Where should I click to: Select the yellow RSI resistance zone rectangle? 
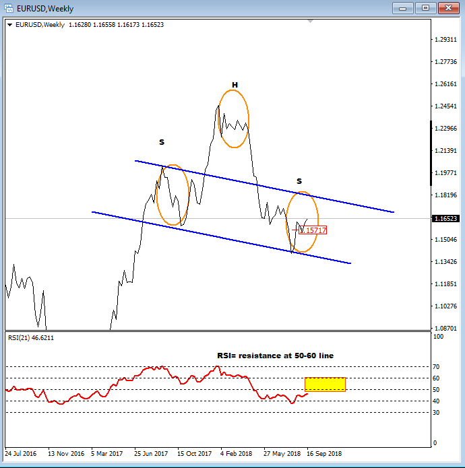tap(325, 384)
